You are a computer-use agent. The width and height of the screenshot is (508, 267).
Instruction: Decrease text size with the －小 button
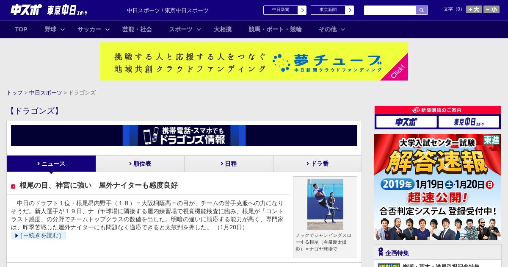click(491, 9)
